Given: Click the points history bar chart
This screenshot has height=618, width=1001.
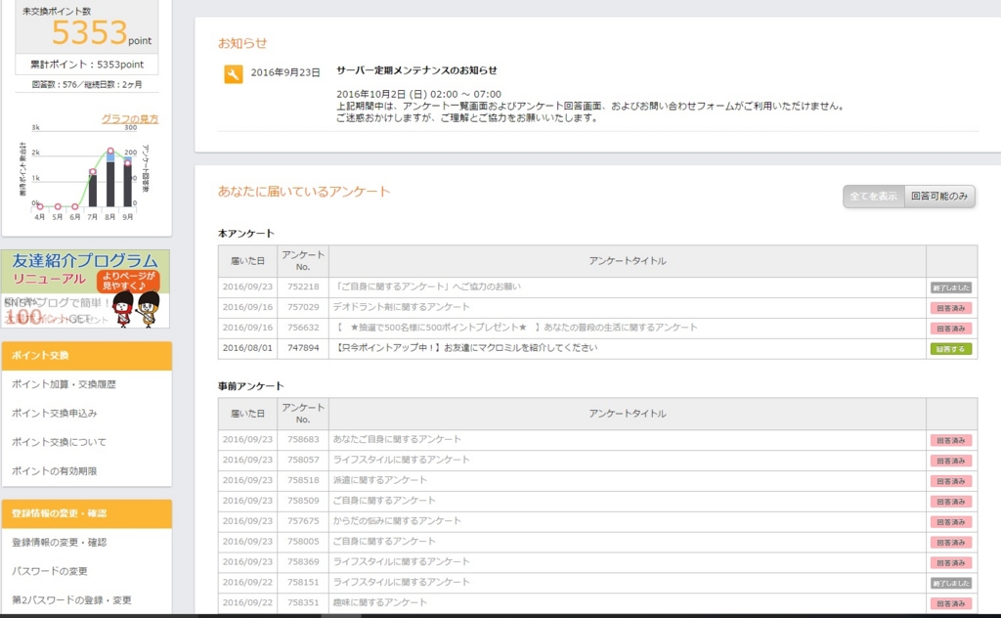Looking at the screenshot, I should click(84, 171).
